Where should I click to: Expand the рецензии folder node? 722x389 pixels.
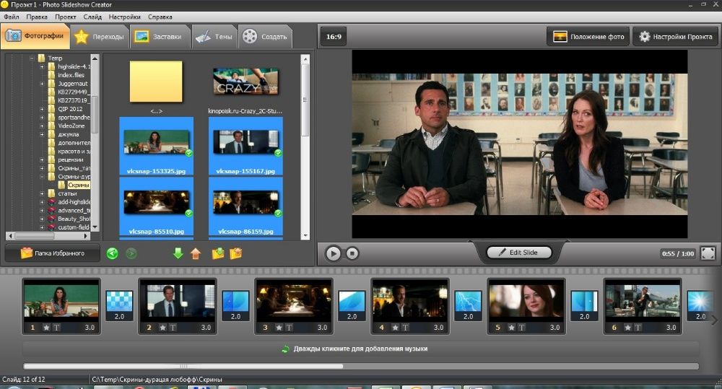point(42,159)
